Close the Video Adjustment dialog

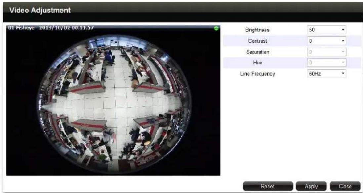(345, 186)
